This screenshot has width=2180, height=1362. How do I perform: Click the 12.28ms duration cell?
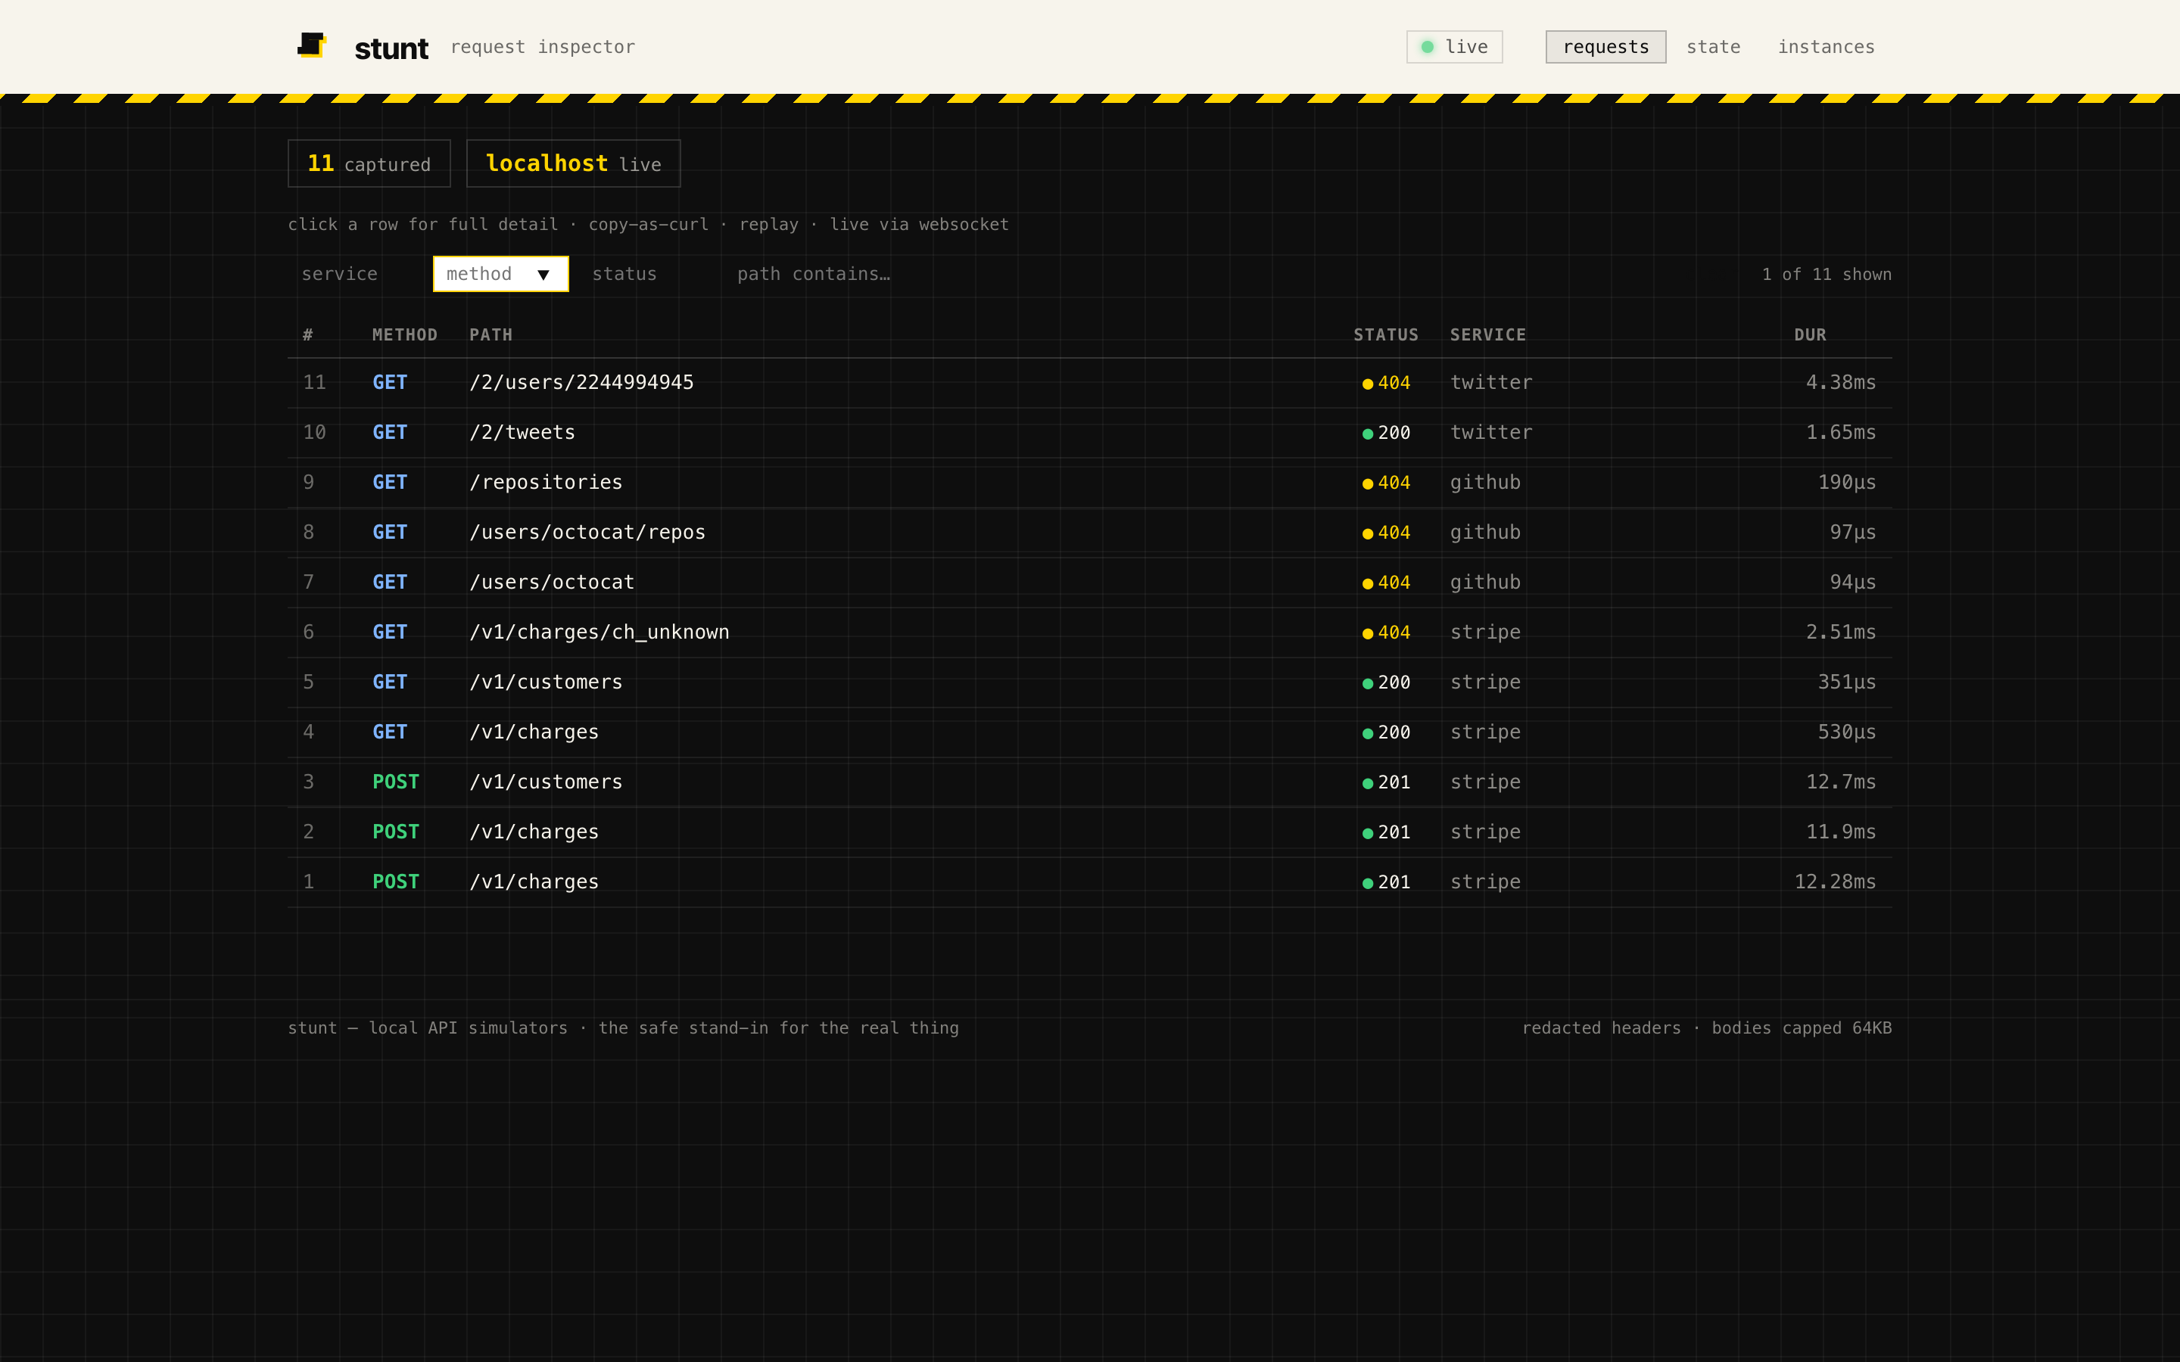1835,882
